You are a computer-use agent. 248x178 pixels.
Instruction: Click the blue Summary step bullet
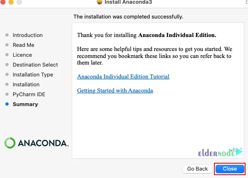click(x=7, y=104)
